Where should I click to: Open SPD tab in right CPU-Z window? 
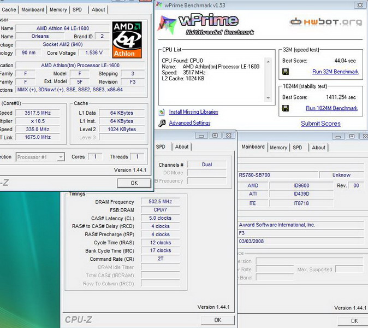[297, 148]
